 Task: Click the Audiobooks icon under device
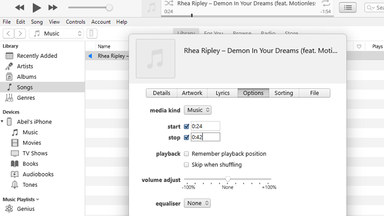click(15, 175)
